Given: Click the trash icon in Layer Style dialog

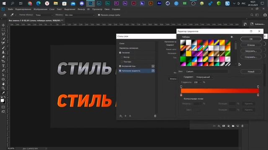Looking at the screenshot, I should pyautogui.click(x=155, y=116).
